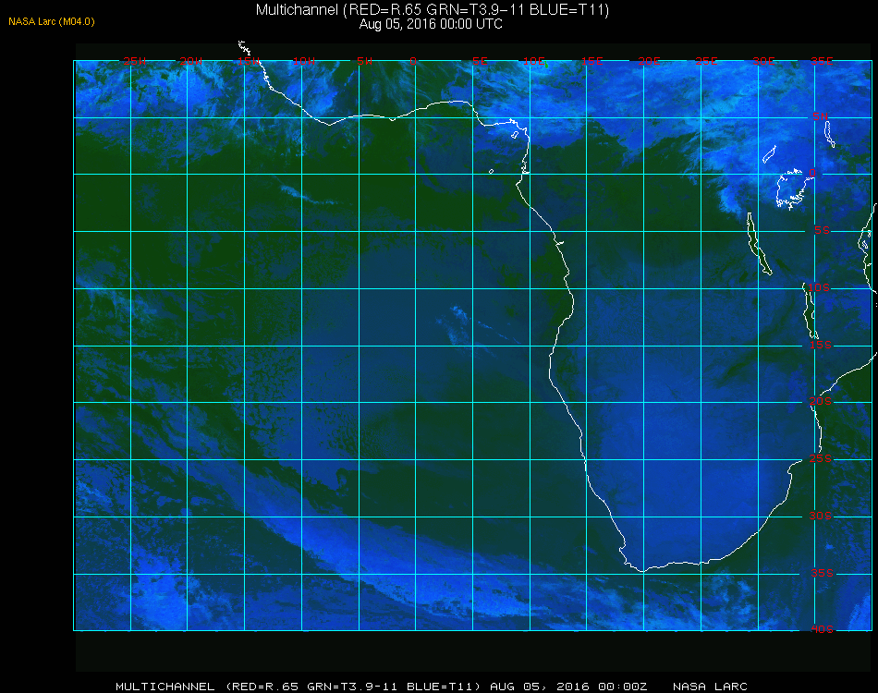Viewport: 878px width, 693px height.
Task: Click the NASA LARC text in bottom caption
Action: [710, 687]
